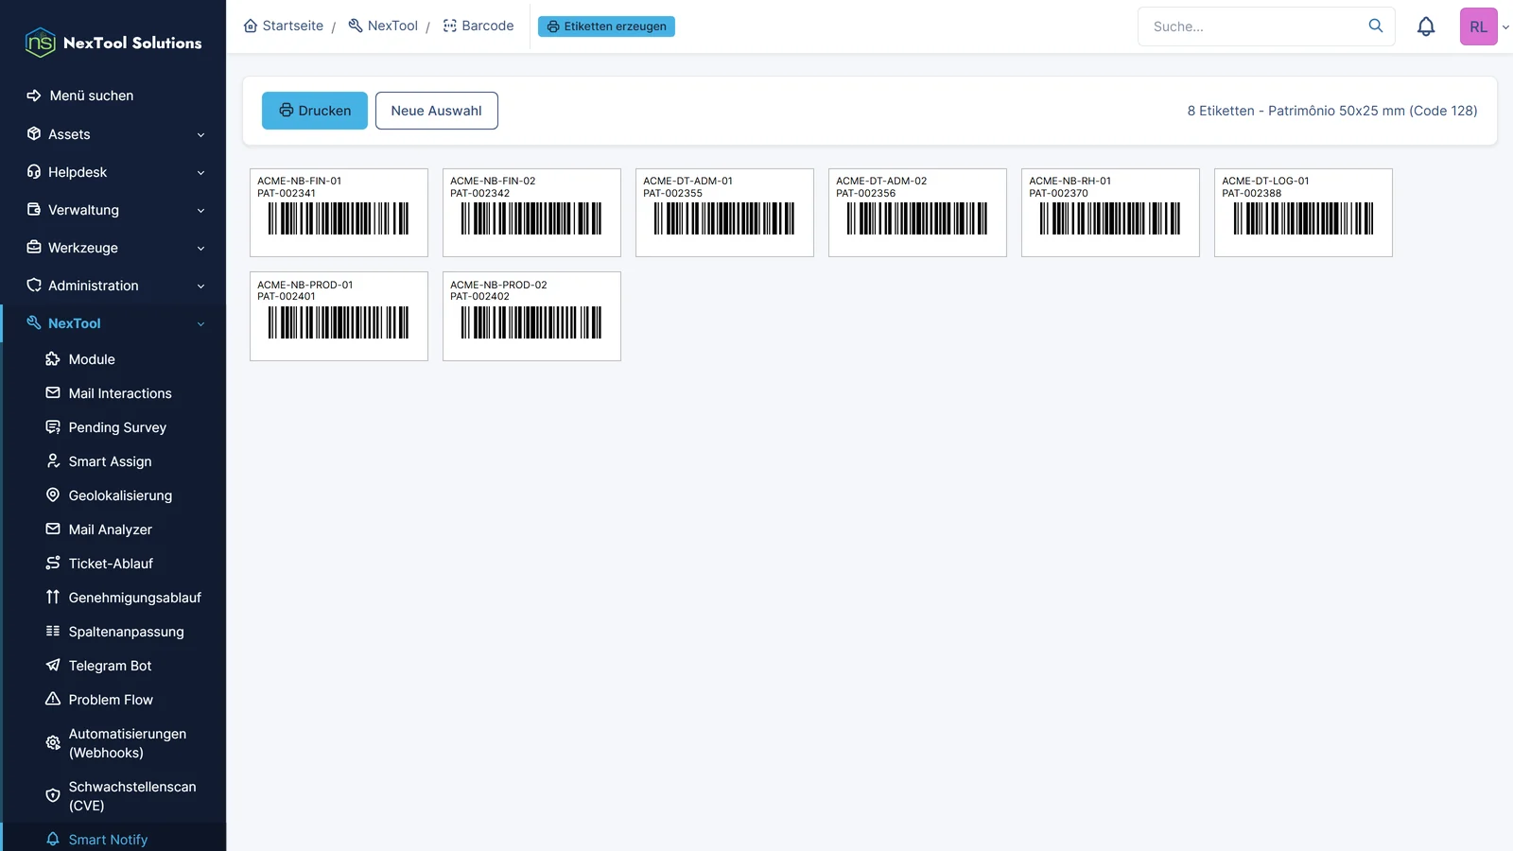Viewport: 1513px width, 851px height.
Task: Click the Mail Analyzer envelope icon
Action: [53, 530]
